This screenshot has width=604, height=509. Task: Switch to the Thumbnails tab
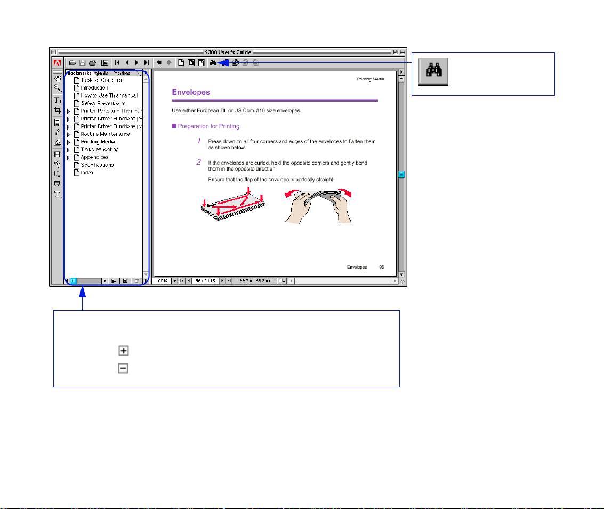point(101,73)
